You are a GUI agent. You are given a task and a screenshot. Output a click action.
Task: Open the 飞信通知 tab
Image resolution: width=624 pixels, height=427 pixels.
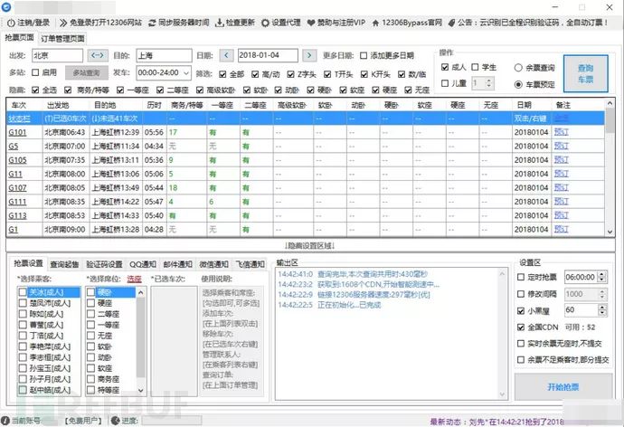250,264
